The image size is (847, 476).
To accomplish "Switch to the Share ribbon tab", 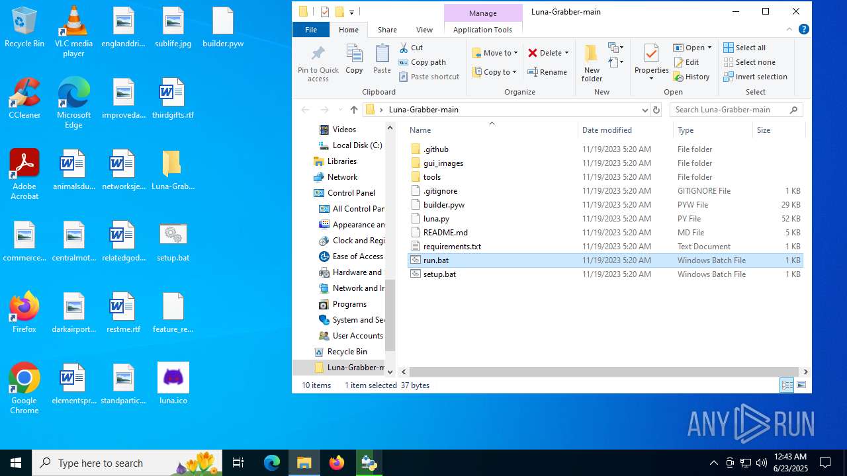I will pos(387,30).
